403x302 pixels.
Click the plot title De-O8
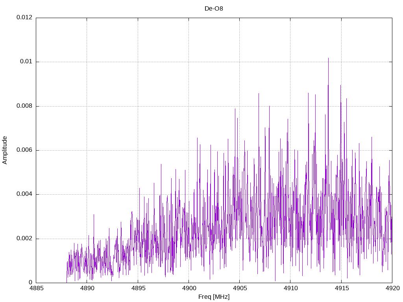pyautogui.click(x=214, y=9)
